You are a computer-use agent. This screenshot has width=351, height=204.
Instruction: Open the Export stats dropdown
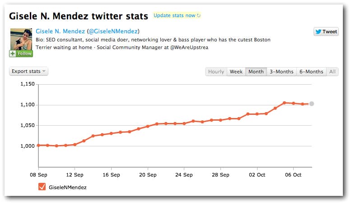point(28,71)
